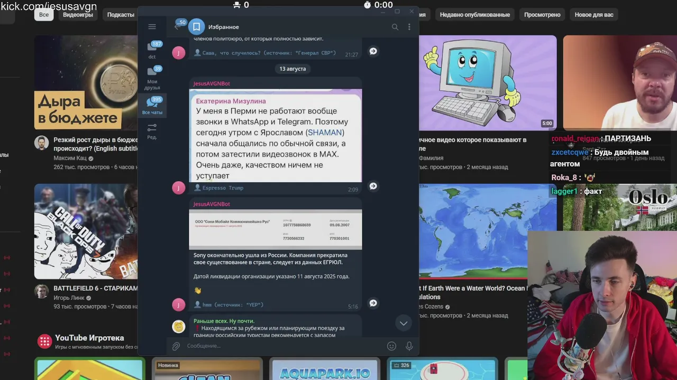The height and width of the screenshot is (380, 677).
Task: Maximize the Telegram window
Action: (x=397, y=11)
